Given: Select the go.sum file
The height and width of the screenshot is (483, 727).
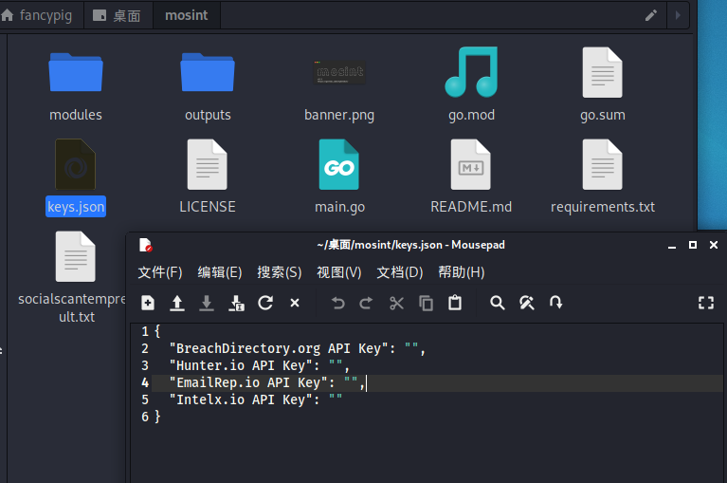Looking at the screenshot, I should click(602, 72).
